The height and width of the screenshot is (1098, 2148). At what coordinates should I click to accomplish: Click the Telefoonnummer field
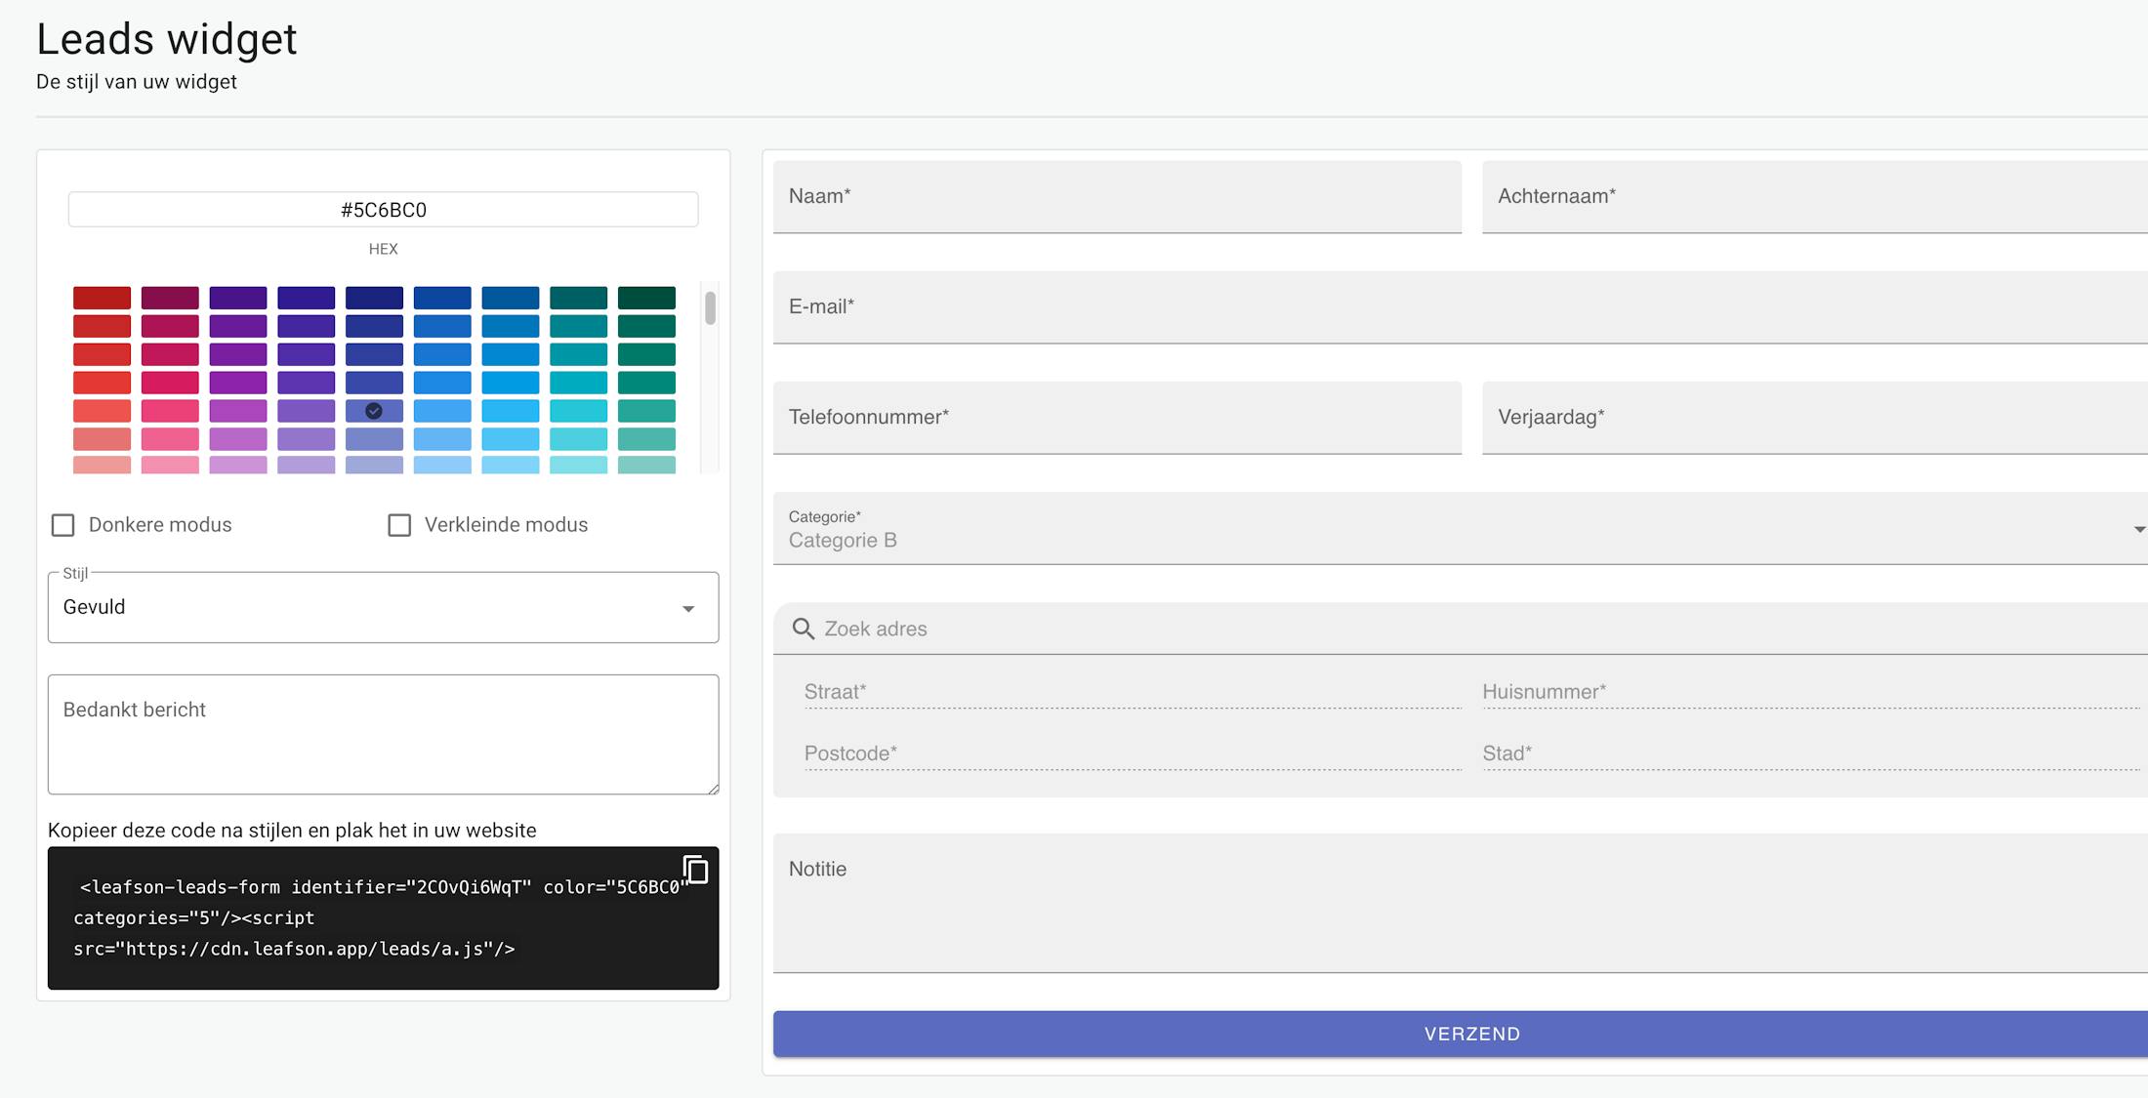click(1117, 418)
